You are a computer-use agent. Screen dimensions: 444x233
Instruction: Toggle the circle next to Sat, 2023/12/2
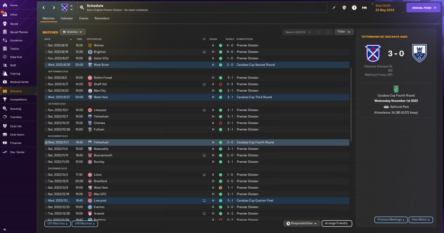click(x=46, y=175)
